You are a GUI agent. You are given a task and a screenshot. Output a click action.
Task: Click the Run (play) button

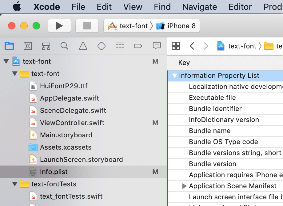click(59, 26)
